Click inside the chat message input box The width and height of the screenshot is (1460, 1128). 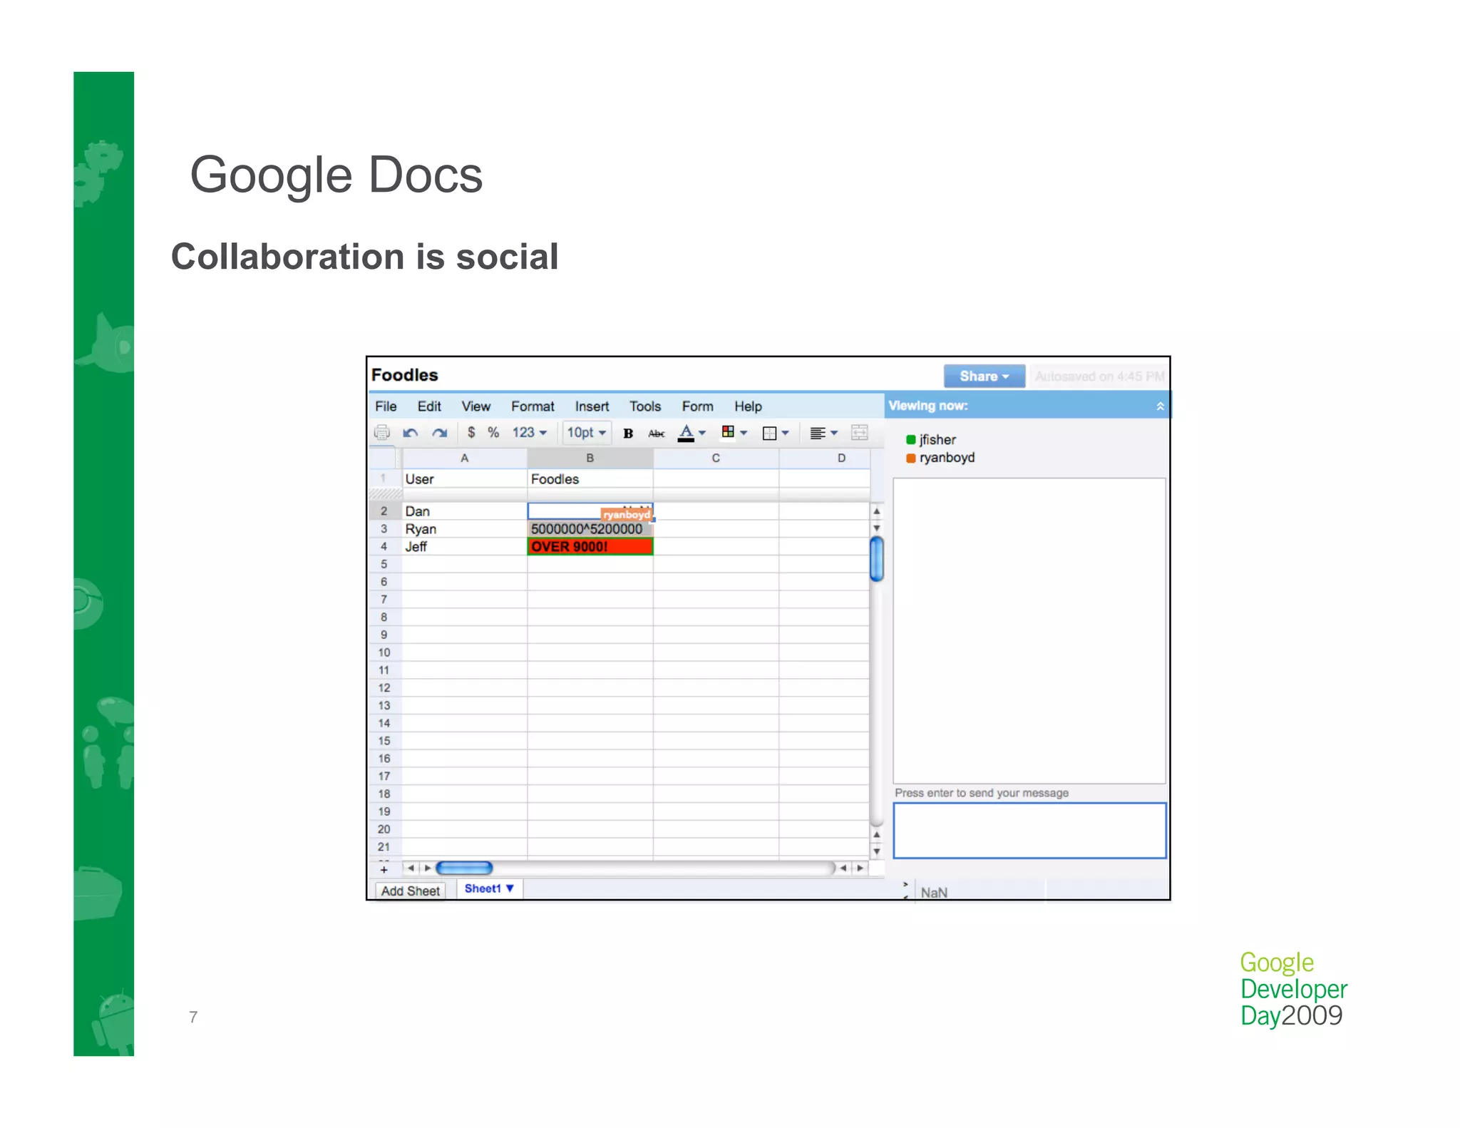coord(1029,831)
